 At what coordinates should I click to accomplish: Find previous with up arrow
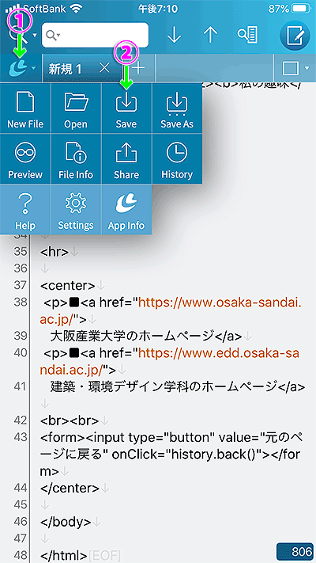210,35
